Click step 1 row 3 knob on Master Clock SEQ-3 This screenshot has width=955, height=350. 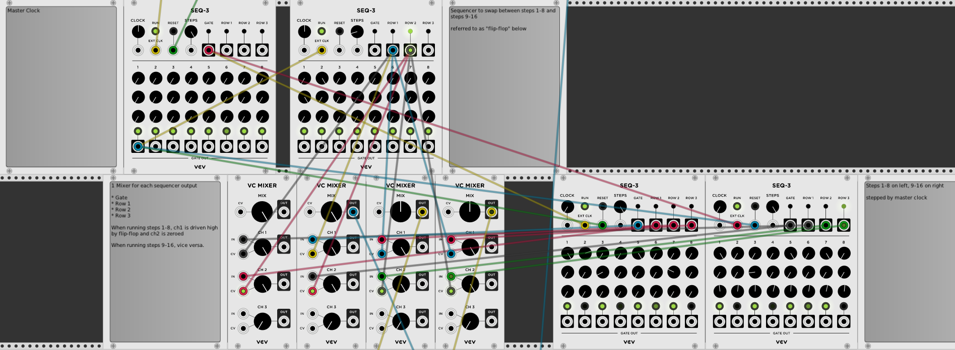[x=138, y=117]
